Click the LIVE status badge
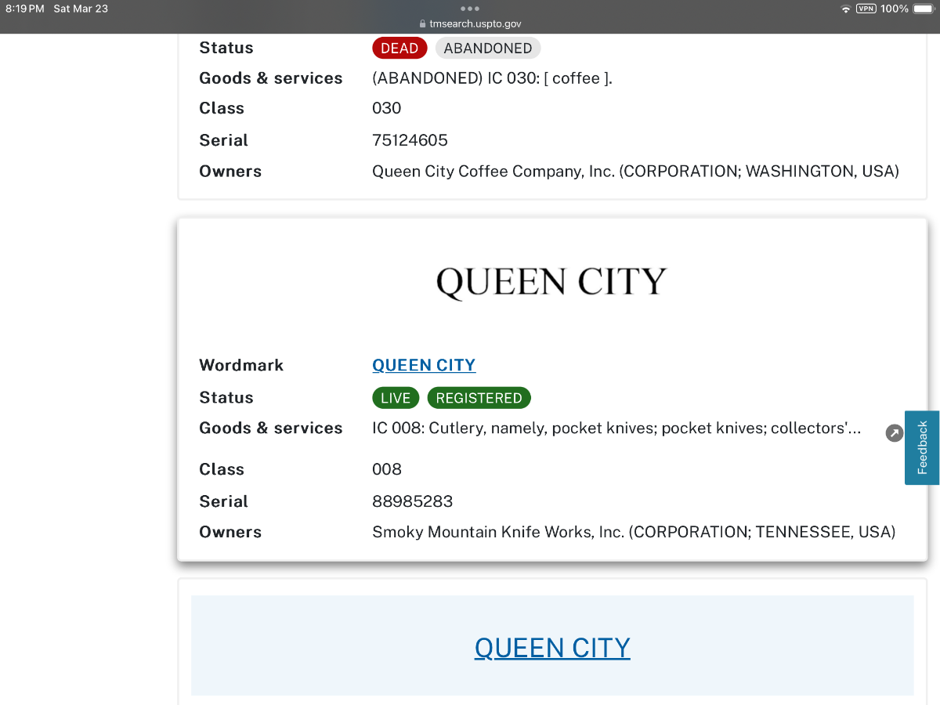 396,398
